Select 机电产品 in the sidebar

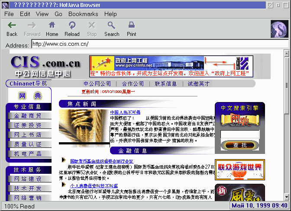29,153
